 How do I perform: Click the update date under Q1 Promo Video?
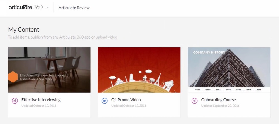tap(129, 106)
